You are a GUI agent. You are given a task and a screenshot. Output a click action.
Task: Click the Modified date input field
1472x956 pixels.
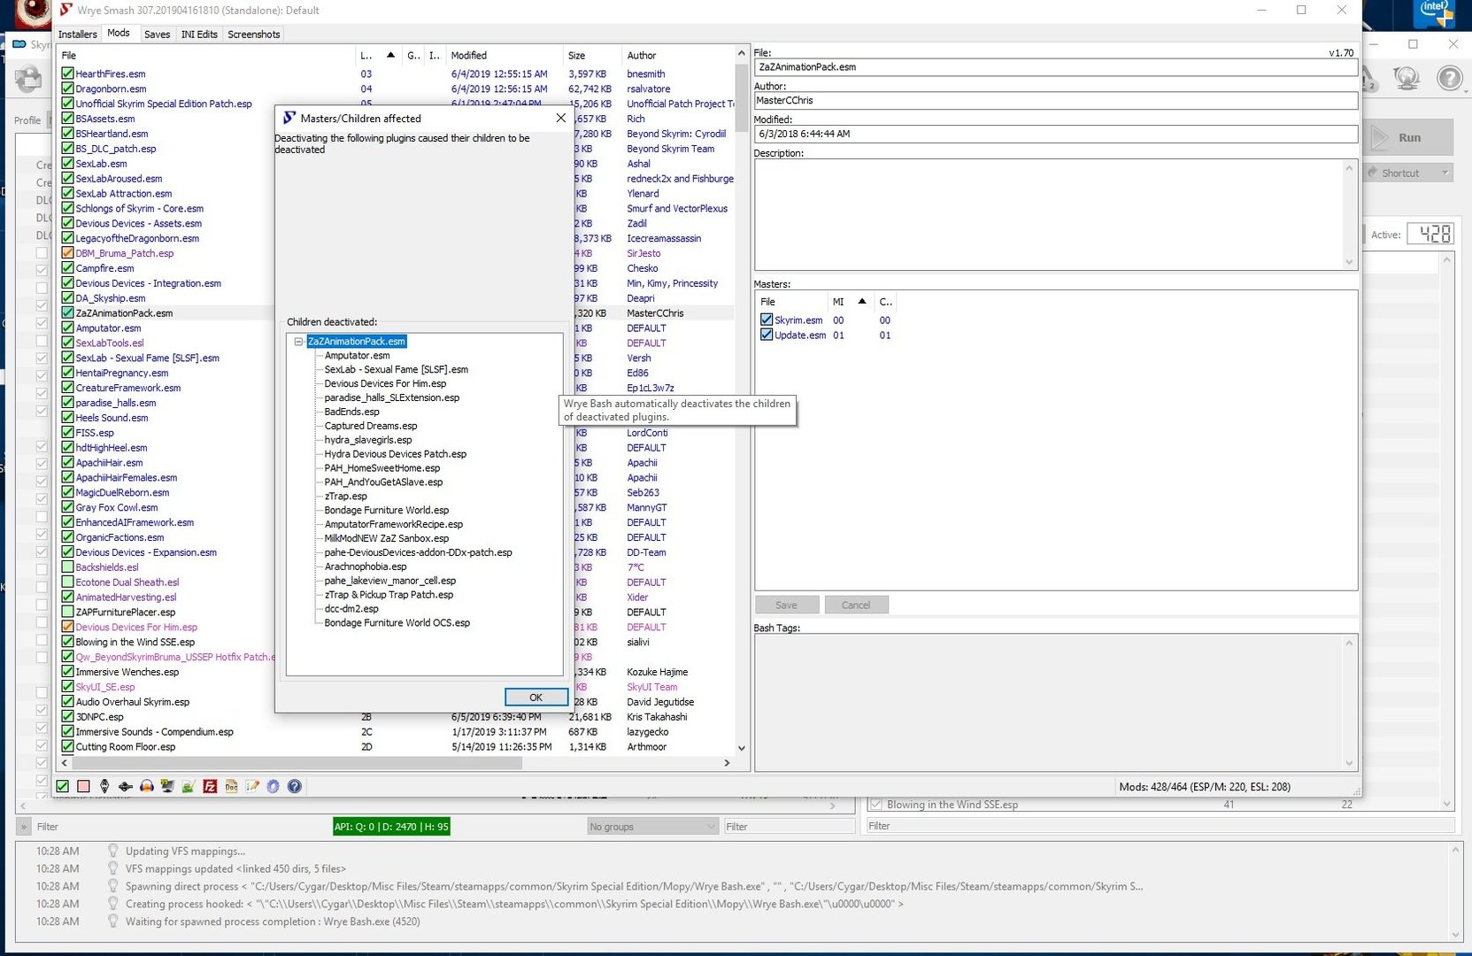(x=1055, y=134)
